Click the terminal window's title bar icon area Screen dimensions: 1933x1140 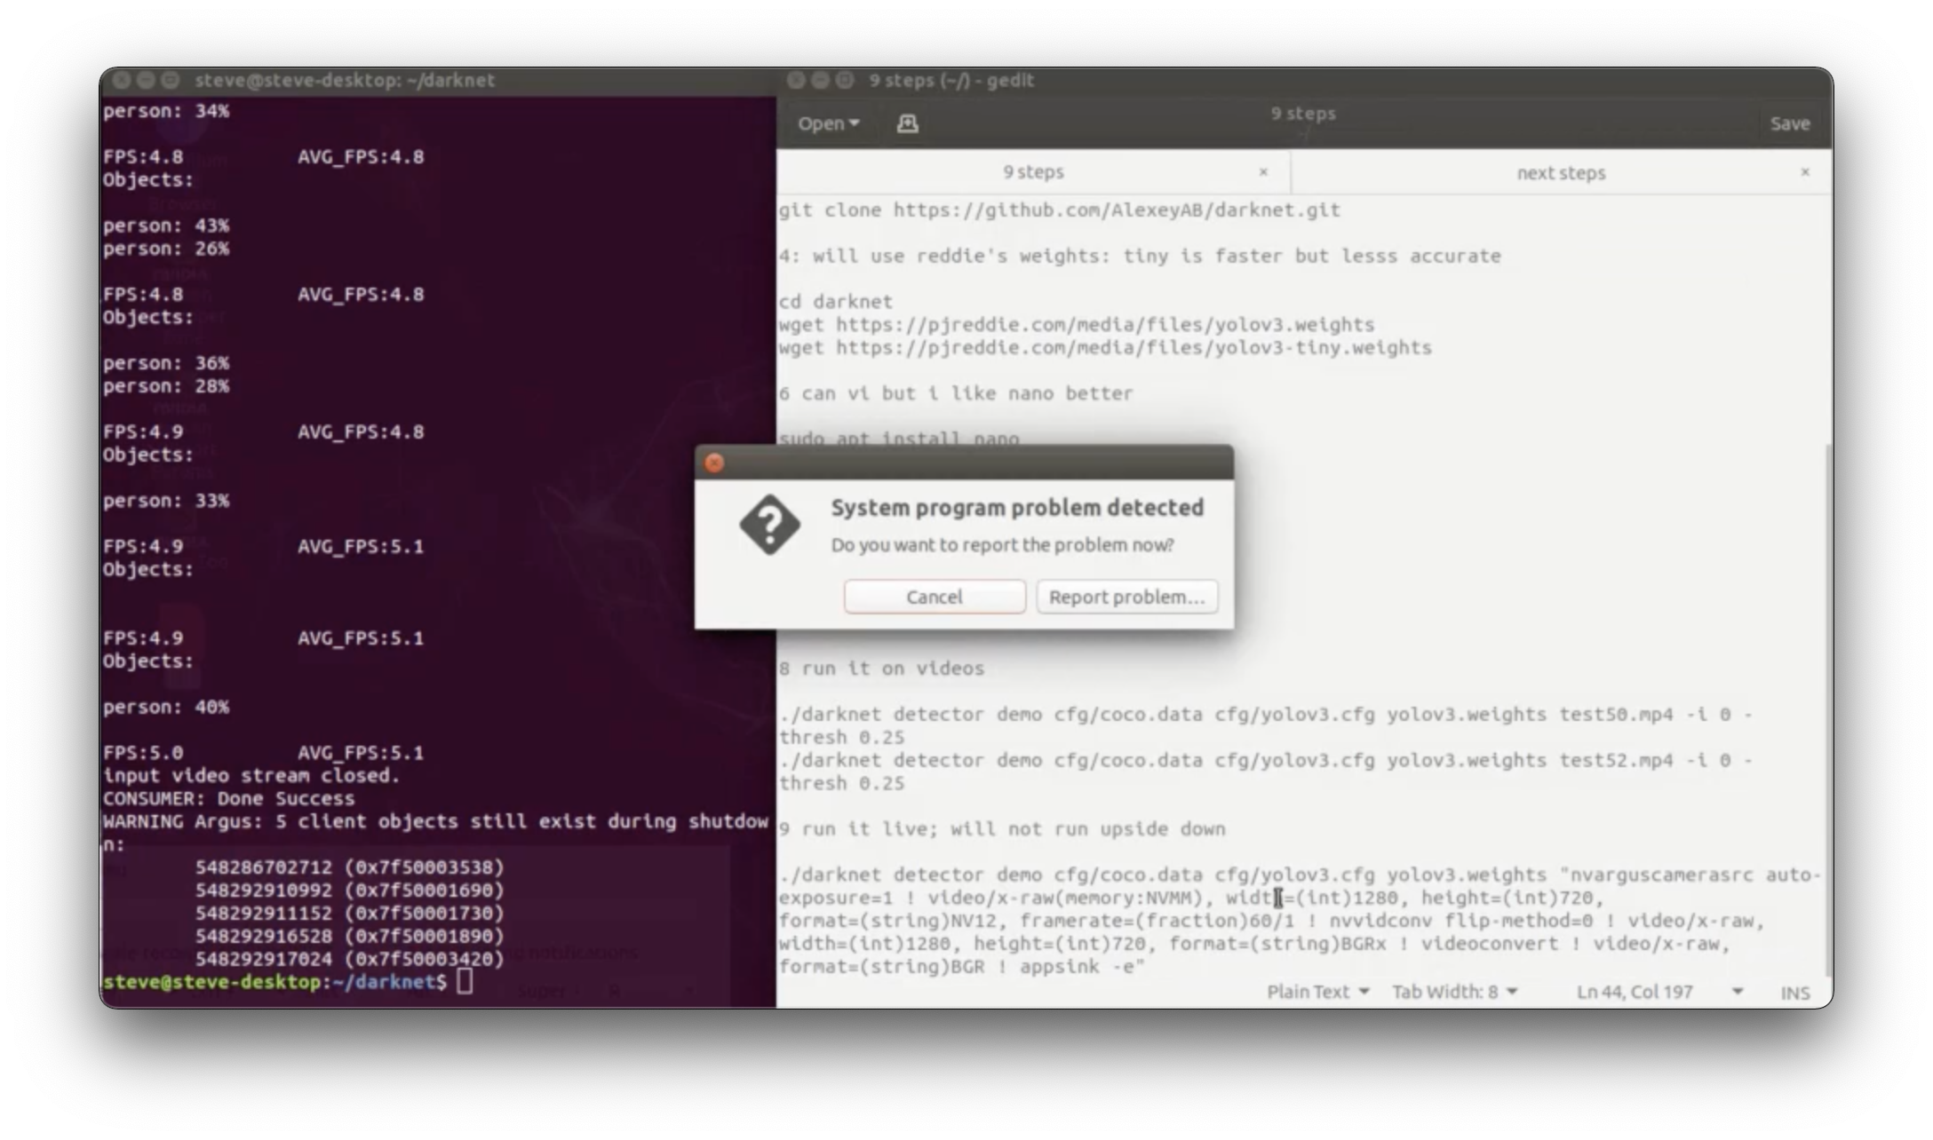pyautogui.click(x=146, y=80)
